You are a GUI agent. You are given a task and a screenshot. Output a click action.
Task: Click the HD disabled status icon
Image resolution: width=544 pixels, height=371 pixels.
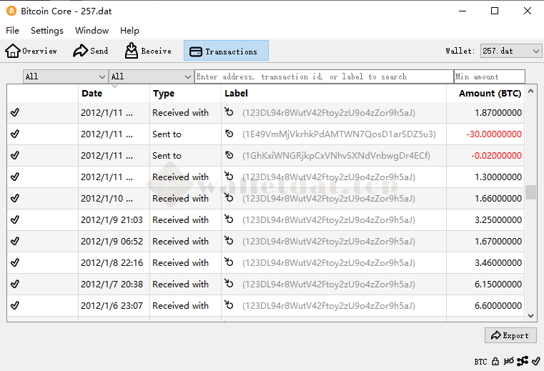(x=508, y=362)
